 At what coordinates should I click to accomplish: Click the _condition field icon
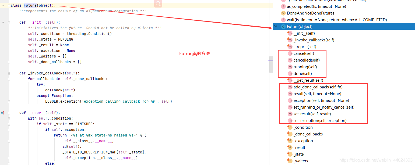point(290,127)
